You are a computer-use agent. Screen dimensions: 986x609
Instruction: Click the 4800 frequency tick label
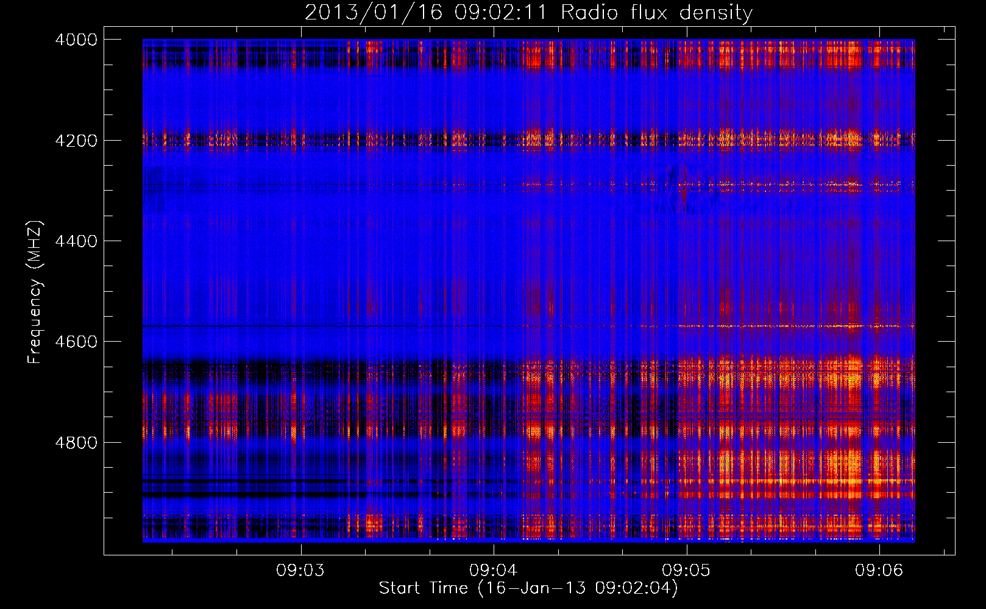click(76, 442)
